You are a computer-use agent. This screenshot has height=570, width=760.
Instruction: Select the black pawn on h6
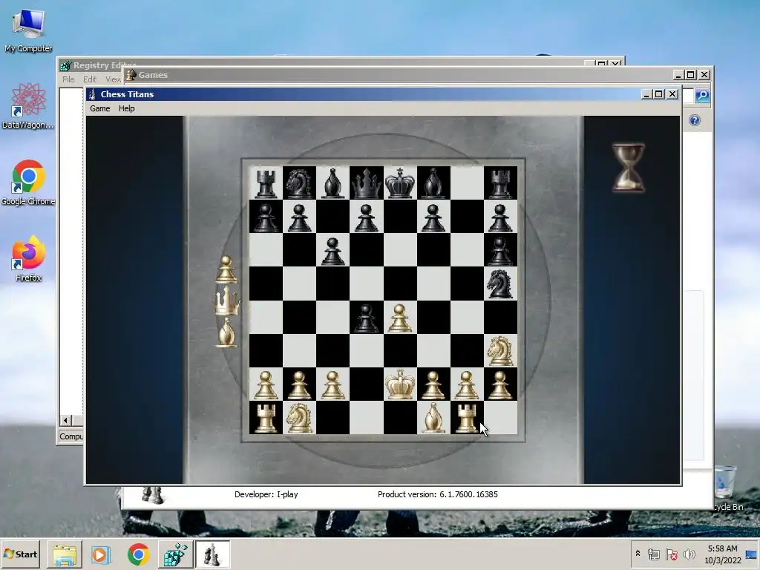click(x=500, y=249)
